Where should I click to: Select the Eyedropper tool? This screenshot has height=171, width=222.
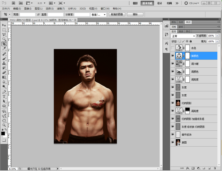(4, 49)
